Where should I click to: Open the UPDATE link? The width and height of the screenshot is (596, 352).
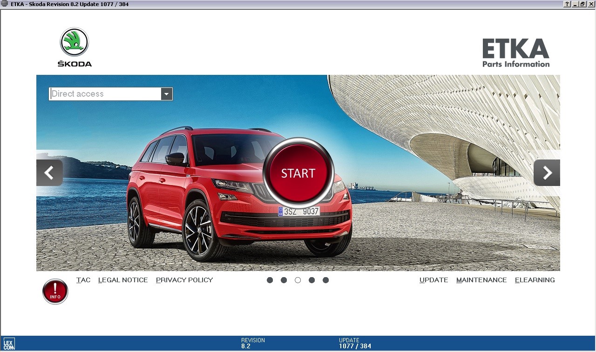point(433,280)
